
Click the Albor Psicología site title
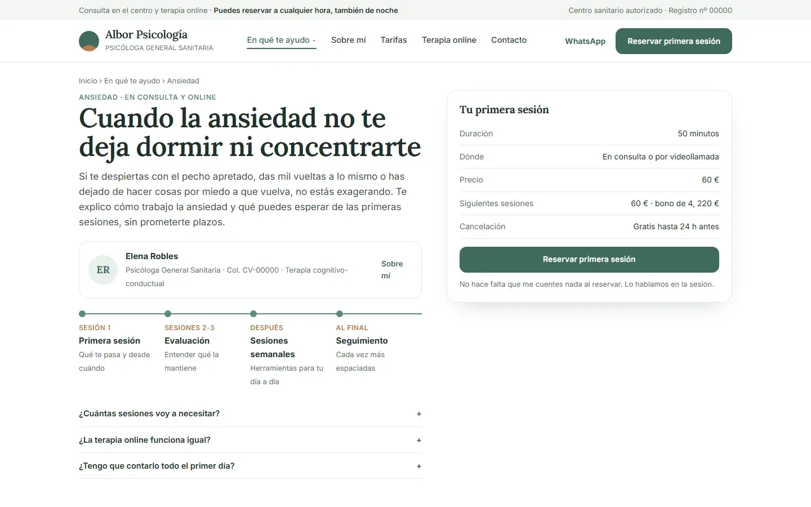[146, 35]
